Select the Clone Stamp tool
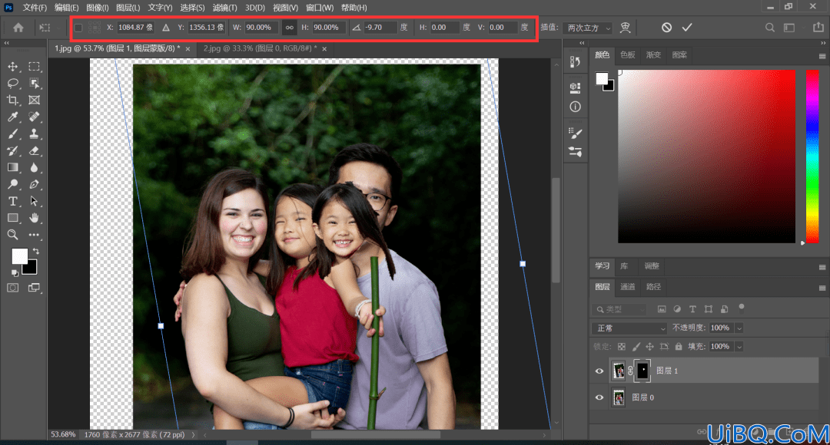Viewport: 830px width, 445px height. pos(34,133)
